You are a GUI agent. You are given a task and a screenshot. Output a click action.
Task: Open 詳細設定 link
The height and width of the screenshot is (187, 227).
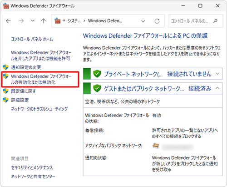pyautogui.click(x=20, y=100)
